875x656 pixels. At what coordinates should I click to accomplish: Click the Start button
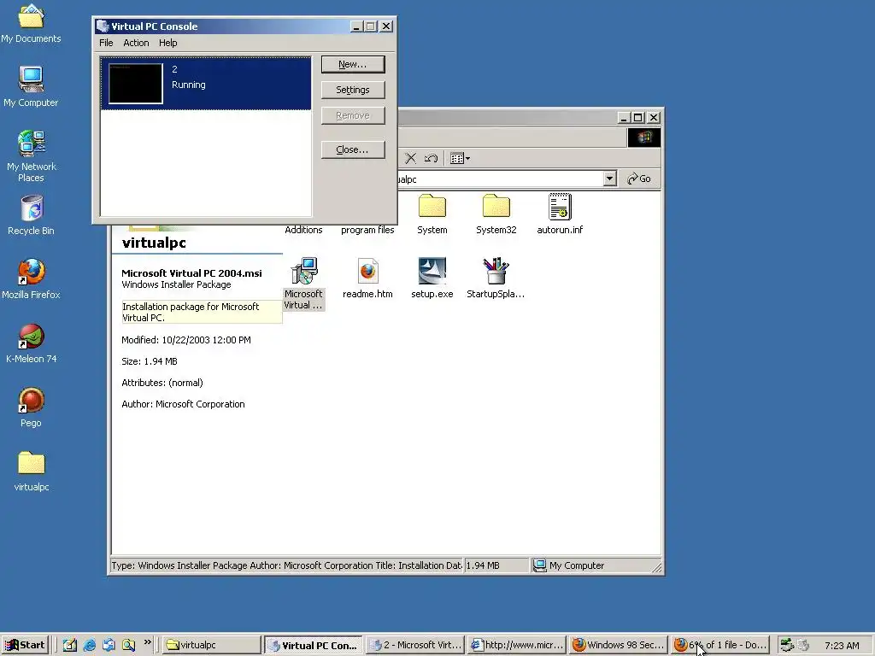pos(25,645)
